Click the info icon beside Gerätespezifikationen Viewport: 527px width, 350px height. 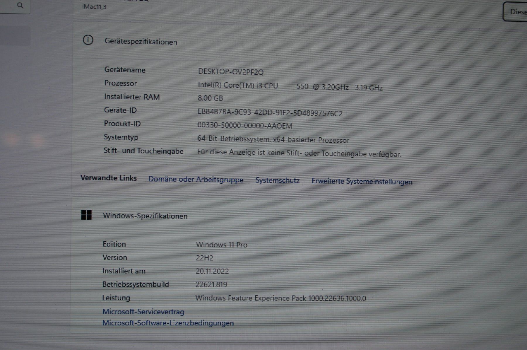pyautogui.click(x=88, y=40)
